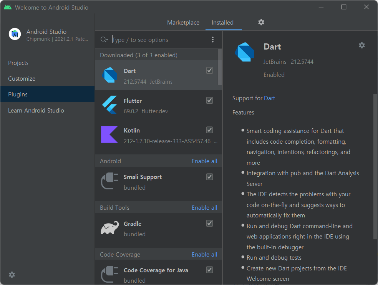The height and width of the screenshot is (285, 378).
Task: Click the Code Coverage for Java plug icon
Action: click(109, 274)
